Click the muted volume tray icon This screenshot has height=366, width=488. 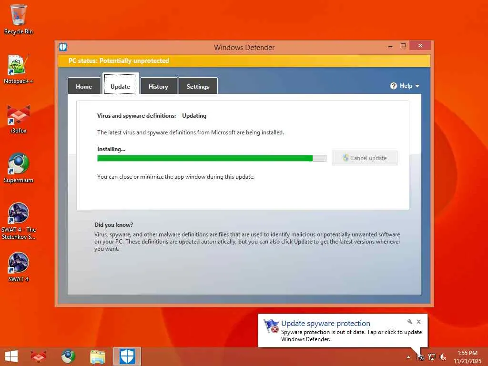(x=443, y=357)
